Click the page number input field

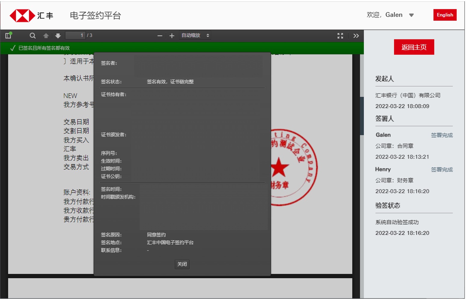tap(75, 35)
